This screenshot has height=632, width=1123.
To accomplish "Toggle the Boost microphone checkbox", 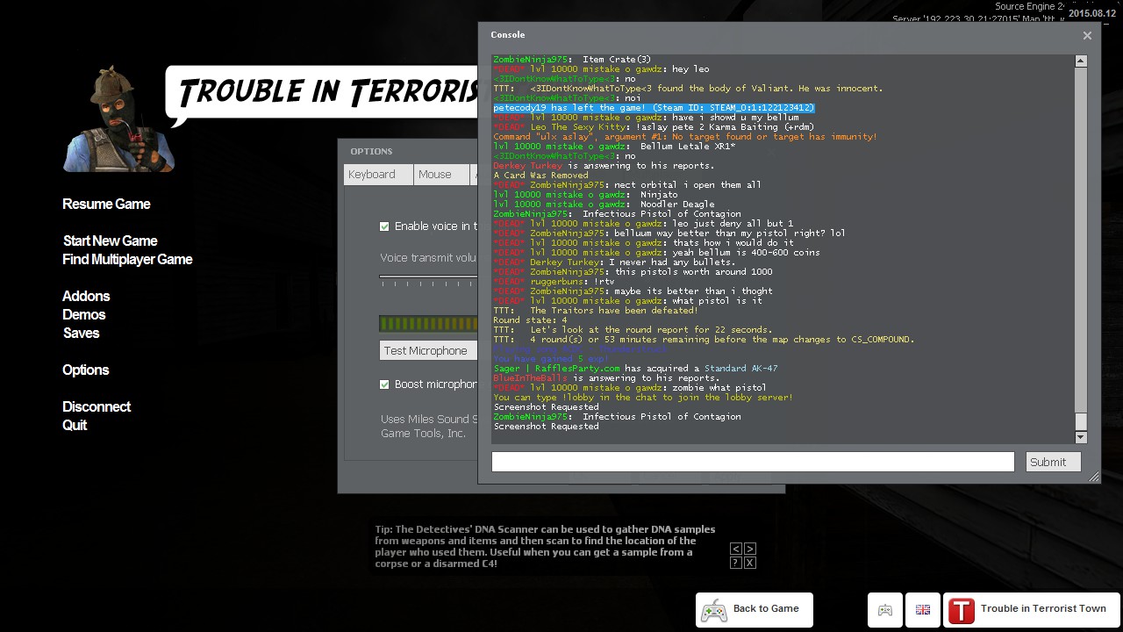I will coord(384,384).
